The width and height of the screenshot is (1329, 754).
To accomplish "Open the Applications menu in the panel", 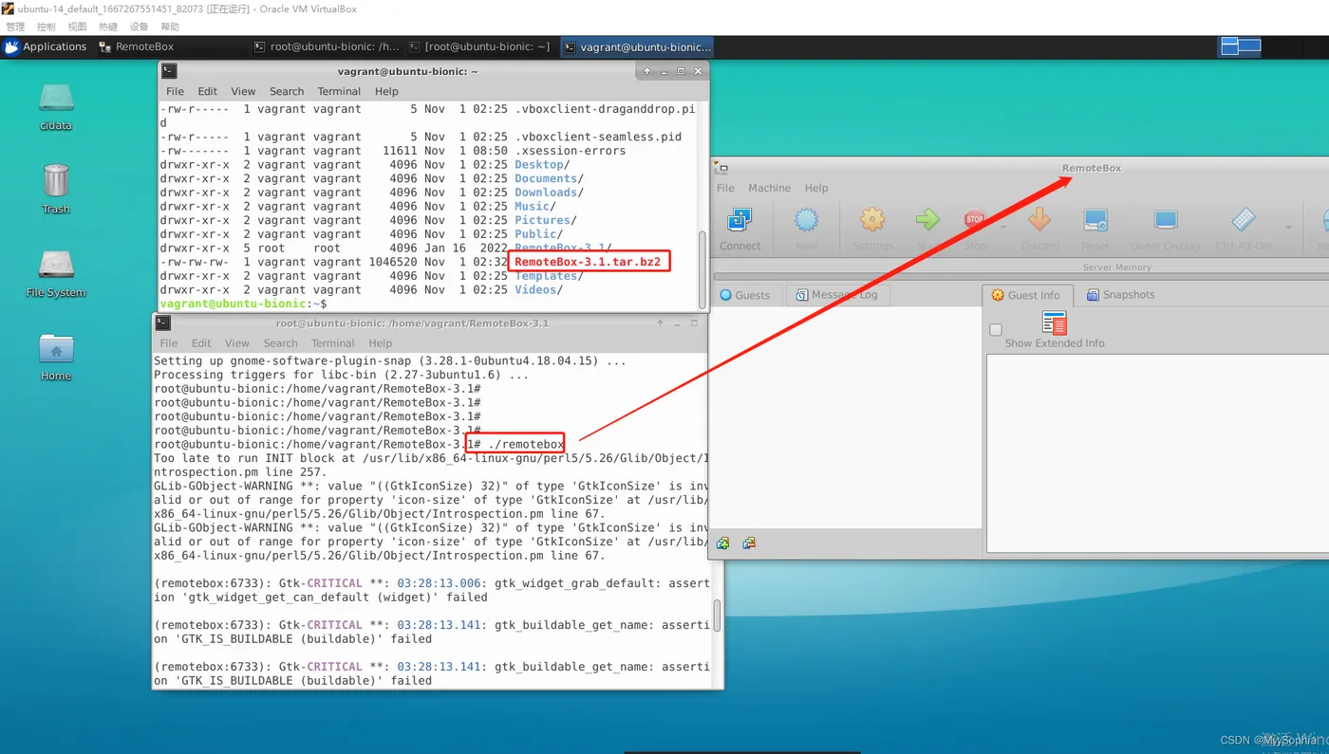I will [x=45, y=46].
